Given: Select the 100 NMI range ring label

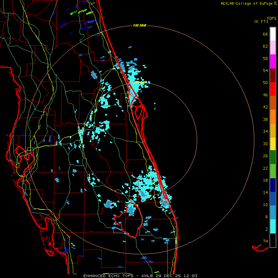Looking at the screenshot, I should [140, 26].
